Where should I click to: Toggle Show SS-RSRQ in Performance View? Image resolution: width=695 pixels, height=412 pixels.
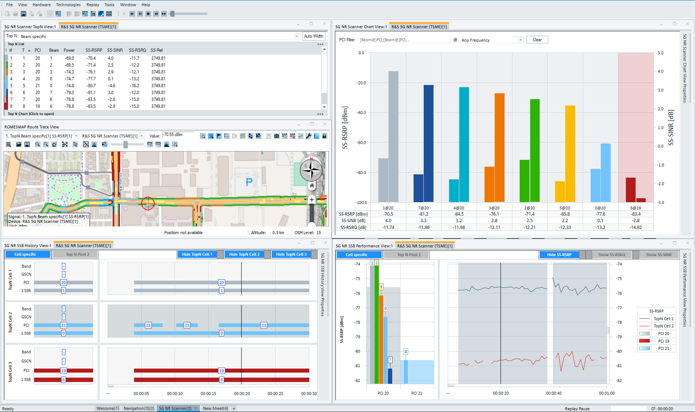(x=611, y=255)
